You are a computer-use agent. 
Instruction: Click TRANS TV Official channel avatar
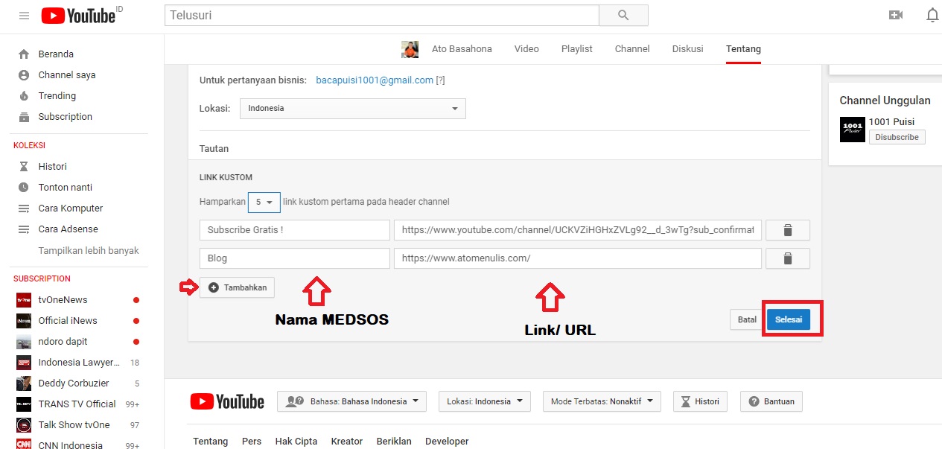pos(24,404)
